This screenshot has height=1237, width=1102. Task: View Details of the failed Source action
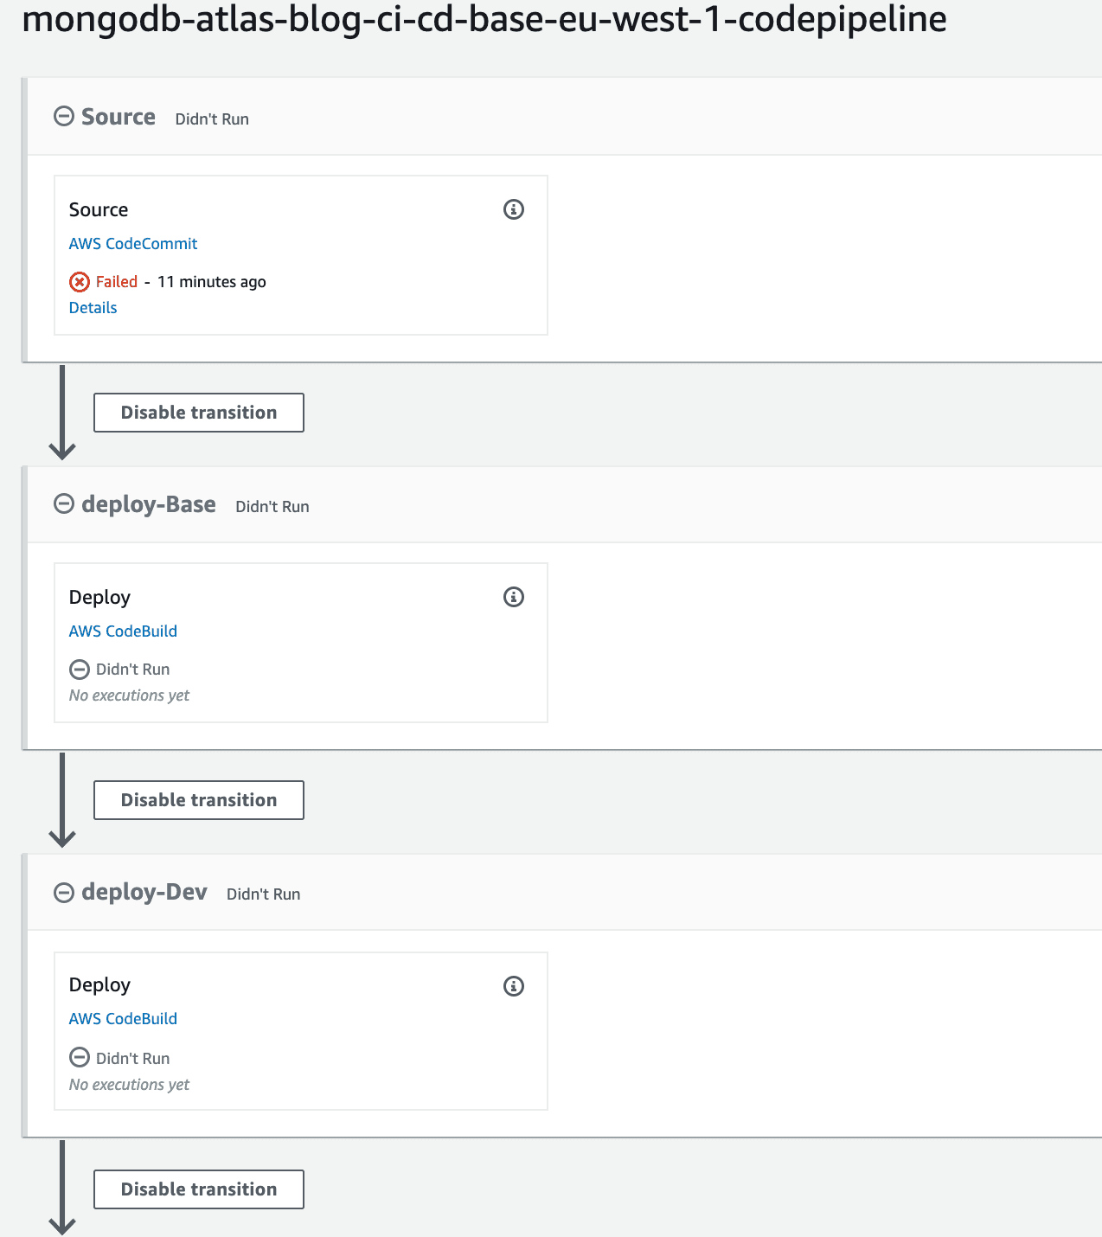[93, 308]
